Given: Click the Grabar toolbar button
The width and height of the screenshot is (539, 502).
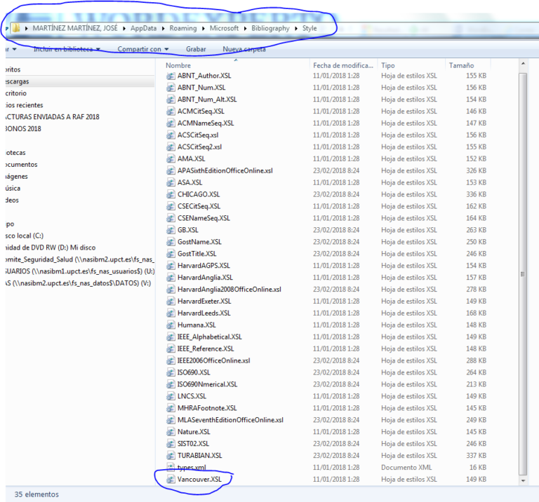Looking at the screenshot, I should [196, 49].
